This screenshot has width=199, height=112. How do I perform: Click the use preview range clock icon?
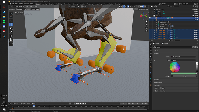(x=129, y=104)
